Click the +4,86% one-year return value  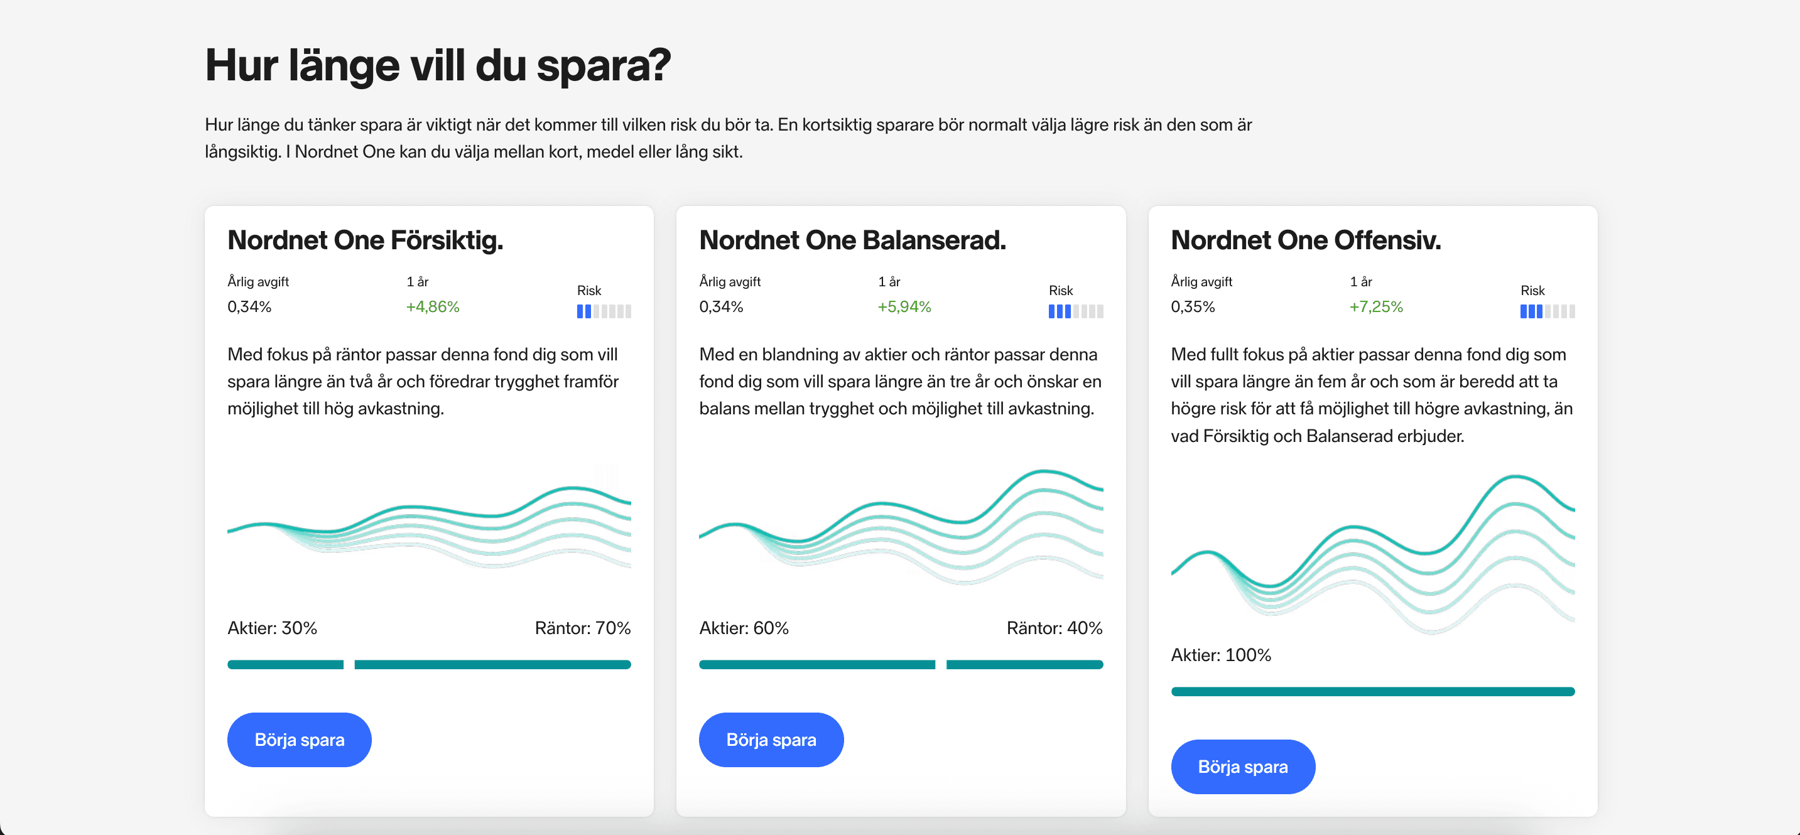click(433, 307)
